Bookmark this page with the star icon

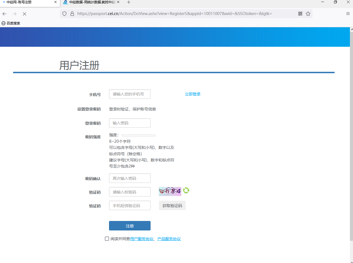pos(308,14)
